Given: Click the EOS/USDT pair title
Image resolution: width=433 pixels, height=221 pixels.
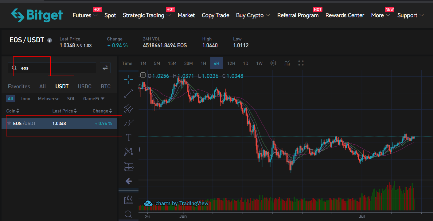Looking at the screenshot, I should tap(27, 40).
